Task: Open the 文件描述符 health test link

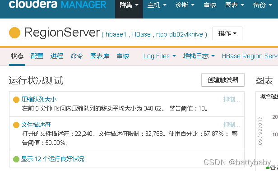Action: click(x=36, y=125)
